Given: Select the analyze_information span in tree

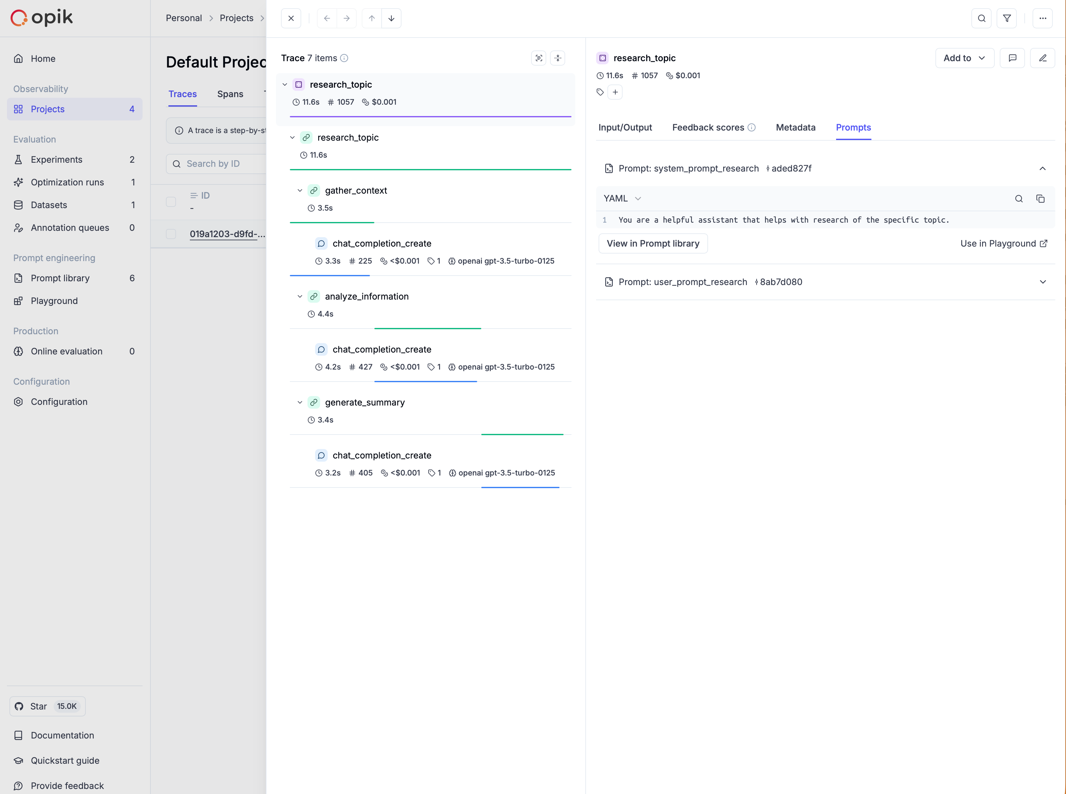Looking at the screenshot, I should click(x=366, y=296).
